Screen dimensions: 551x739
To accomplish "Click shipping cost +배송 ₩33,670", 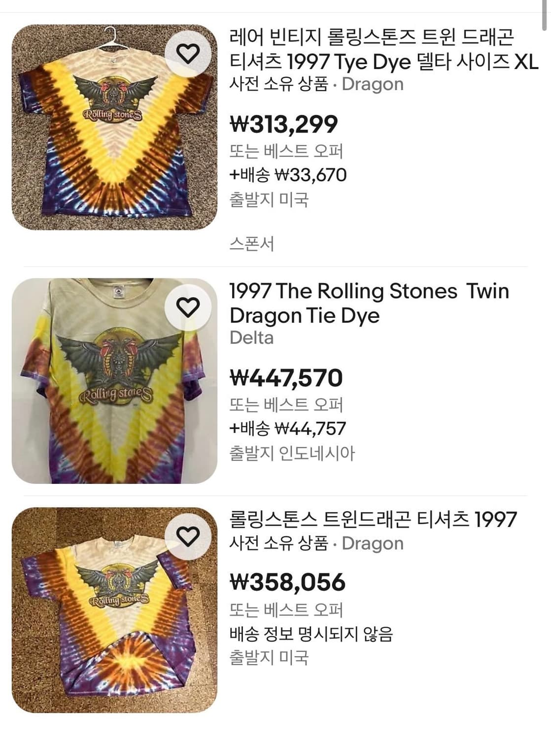I will click(288, 175).
